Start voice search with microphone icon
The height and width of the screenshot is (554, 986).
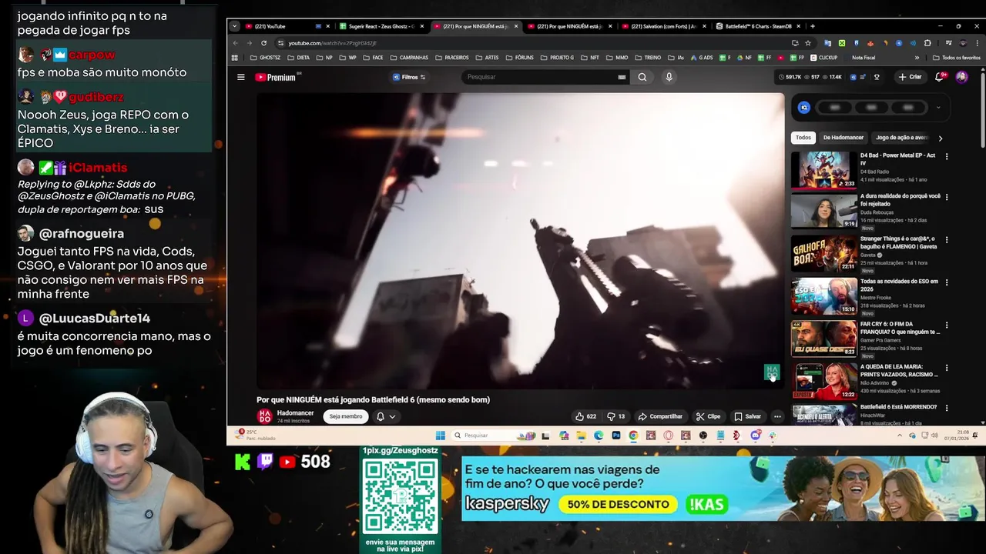(x=669, y=77)
